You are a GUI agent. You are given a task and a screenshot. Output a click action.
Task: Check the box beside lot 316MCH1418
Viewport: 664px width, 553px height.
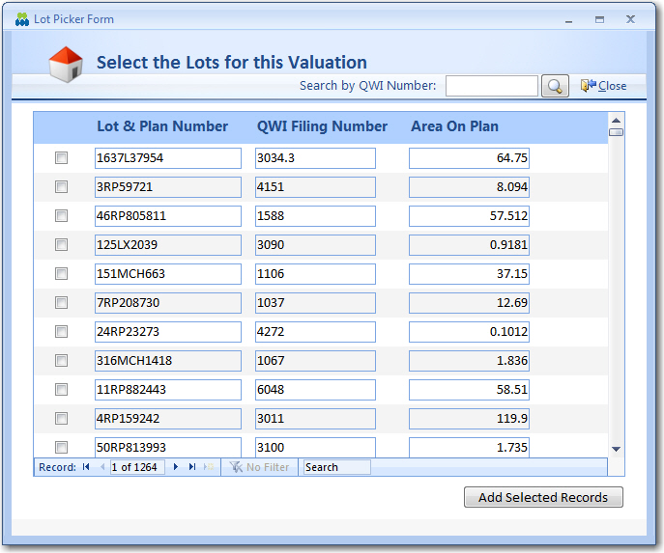click(x=61, y=361)
